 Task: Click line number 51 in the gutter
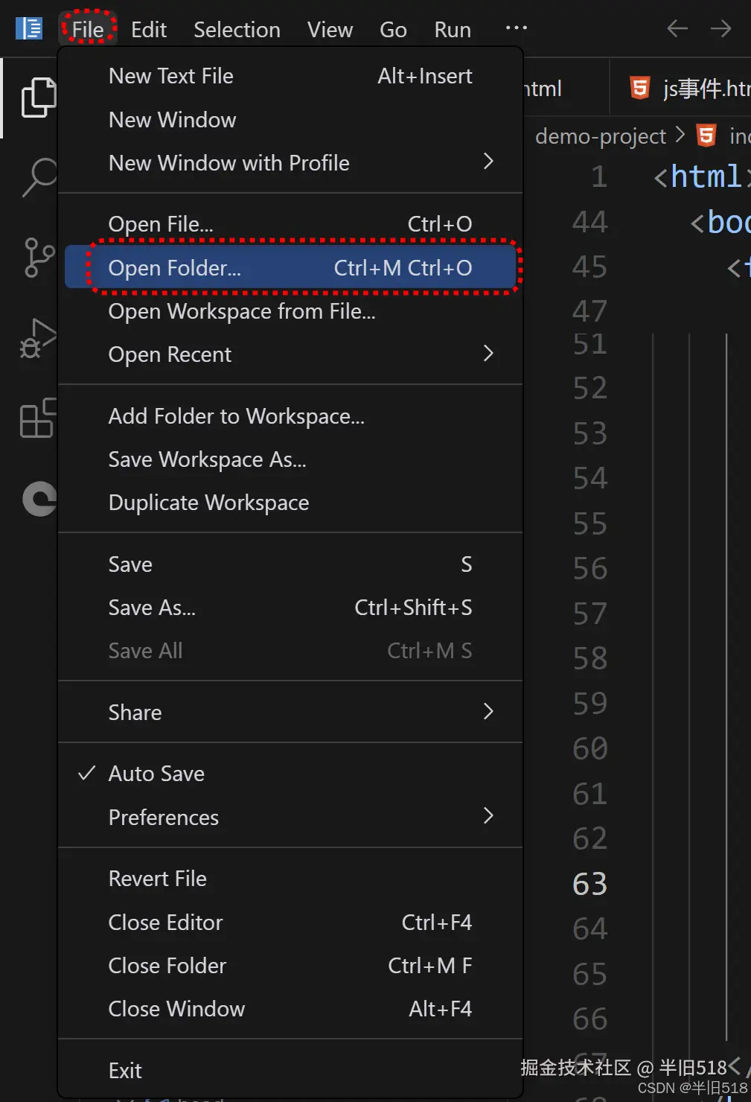tap(590, 344)
